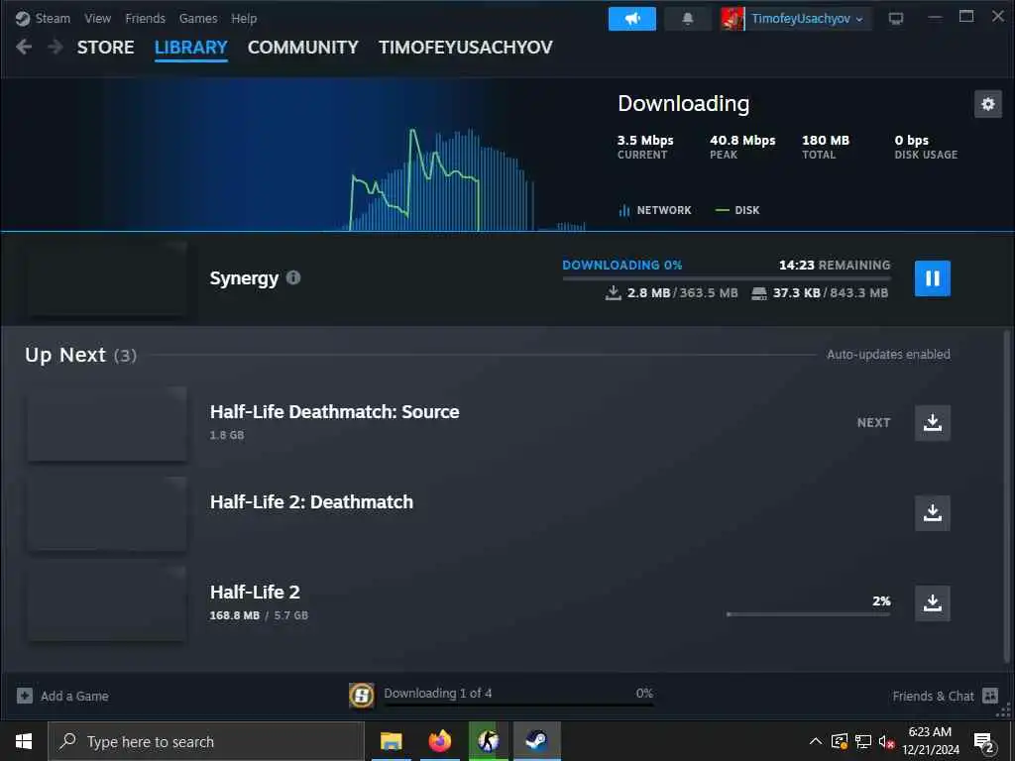
Task: Click the network tray icon
Action: pyautogui.click(x=863, y=741)
